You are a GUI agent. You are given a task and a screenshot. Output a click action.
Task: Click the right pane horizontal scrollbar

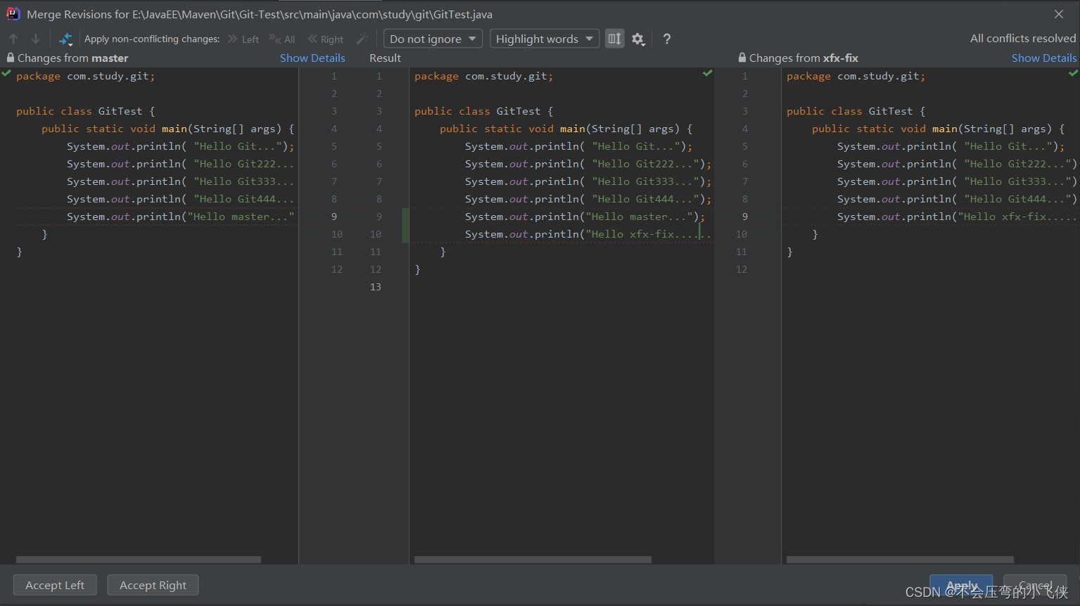[900, 560]
